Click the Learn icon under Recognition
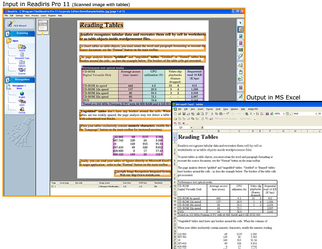The image size is (322, 249). coord(22,102)
